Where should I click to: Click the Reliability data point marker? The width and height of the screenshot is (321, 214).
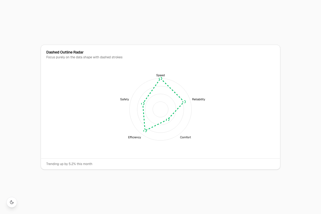point(184,102)
